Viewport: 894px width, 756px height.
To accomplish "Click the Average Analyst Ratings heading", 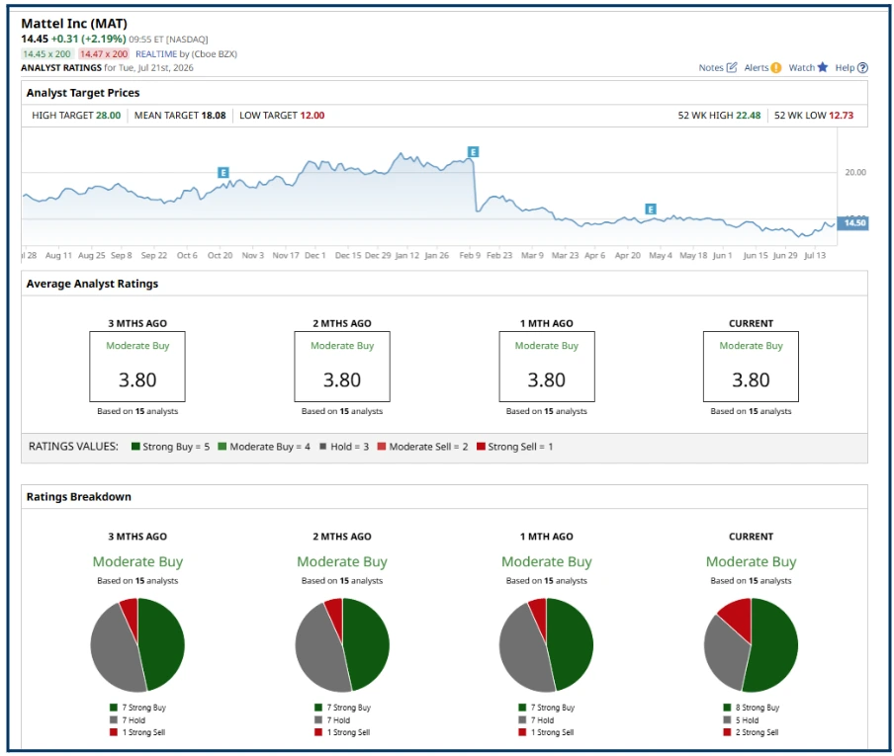I will tap(92, 284).
